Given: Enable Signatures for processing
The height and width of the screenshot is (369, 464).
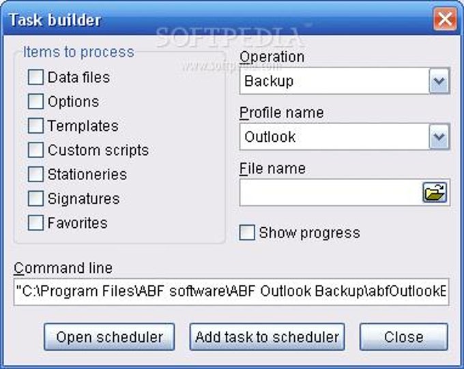Looking at the screenshot, I should pyautogui.click(x=35, y=198).
